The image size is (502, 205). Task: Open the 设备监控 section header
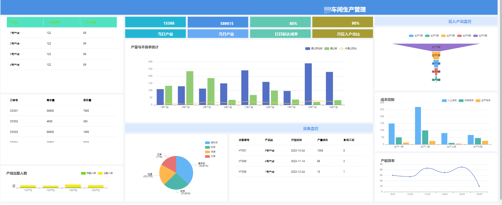tap(311, 129)
